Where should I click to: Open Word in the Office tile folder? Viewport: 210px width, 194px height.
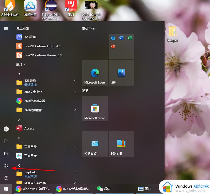coord(121,38)
